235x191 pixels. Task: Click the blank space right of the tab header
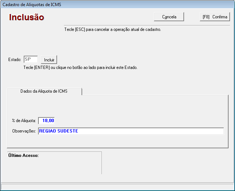154,91
